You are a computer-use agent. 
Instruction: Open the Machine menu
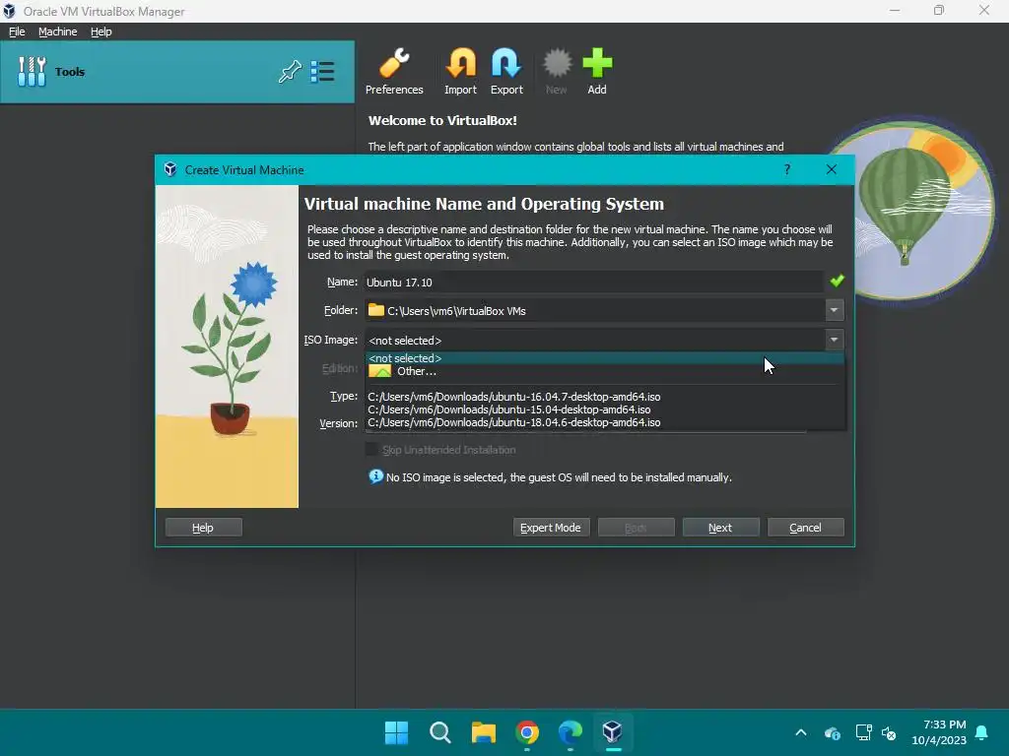click(57, 31)
